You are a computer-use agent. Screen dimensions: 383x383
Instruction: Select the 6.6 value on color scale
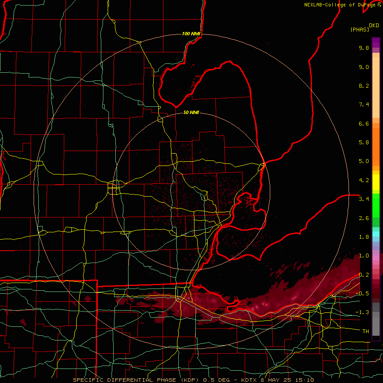(x=364, y=123)
